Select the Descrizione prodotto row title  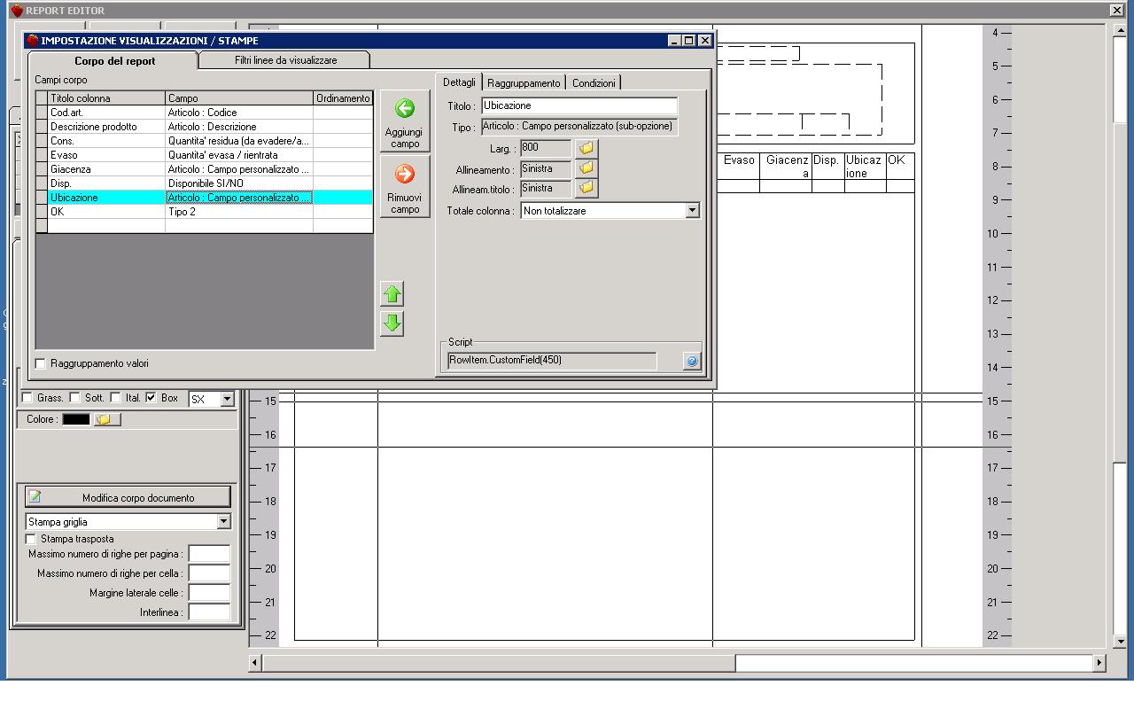(106, 127)
